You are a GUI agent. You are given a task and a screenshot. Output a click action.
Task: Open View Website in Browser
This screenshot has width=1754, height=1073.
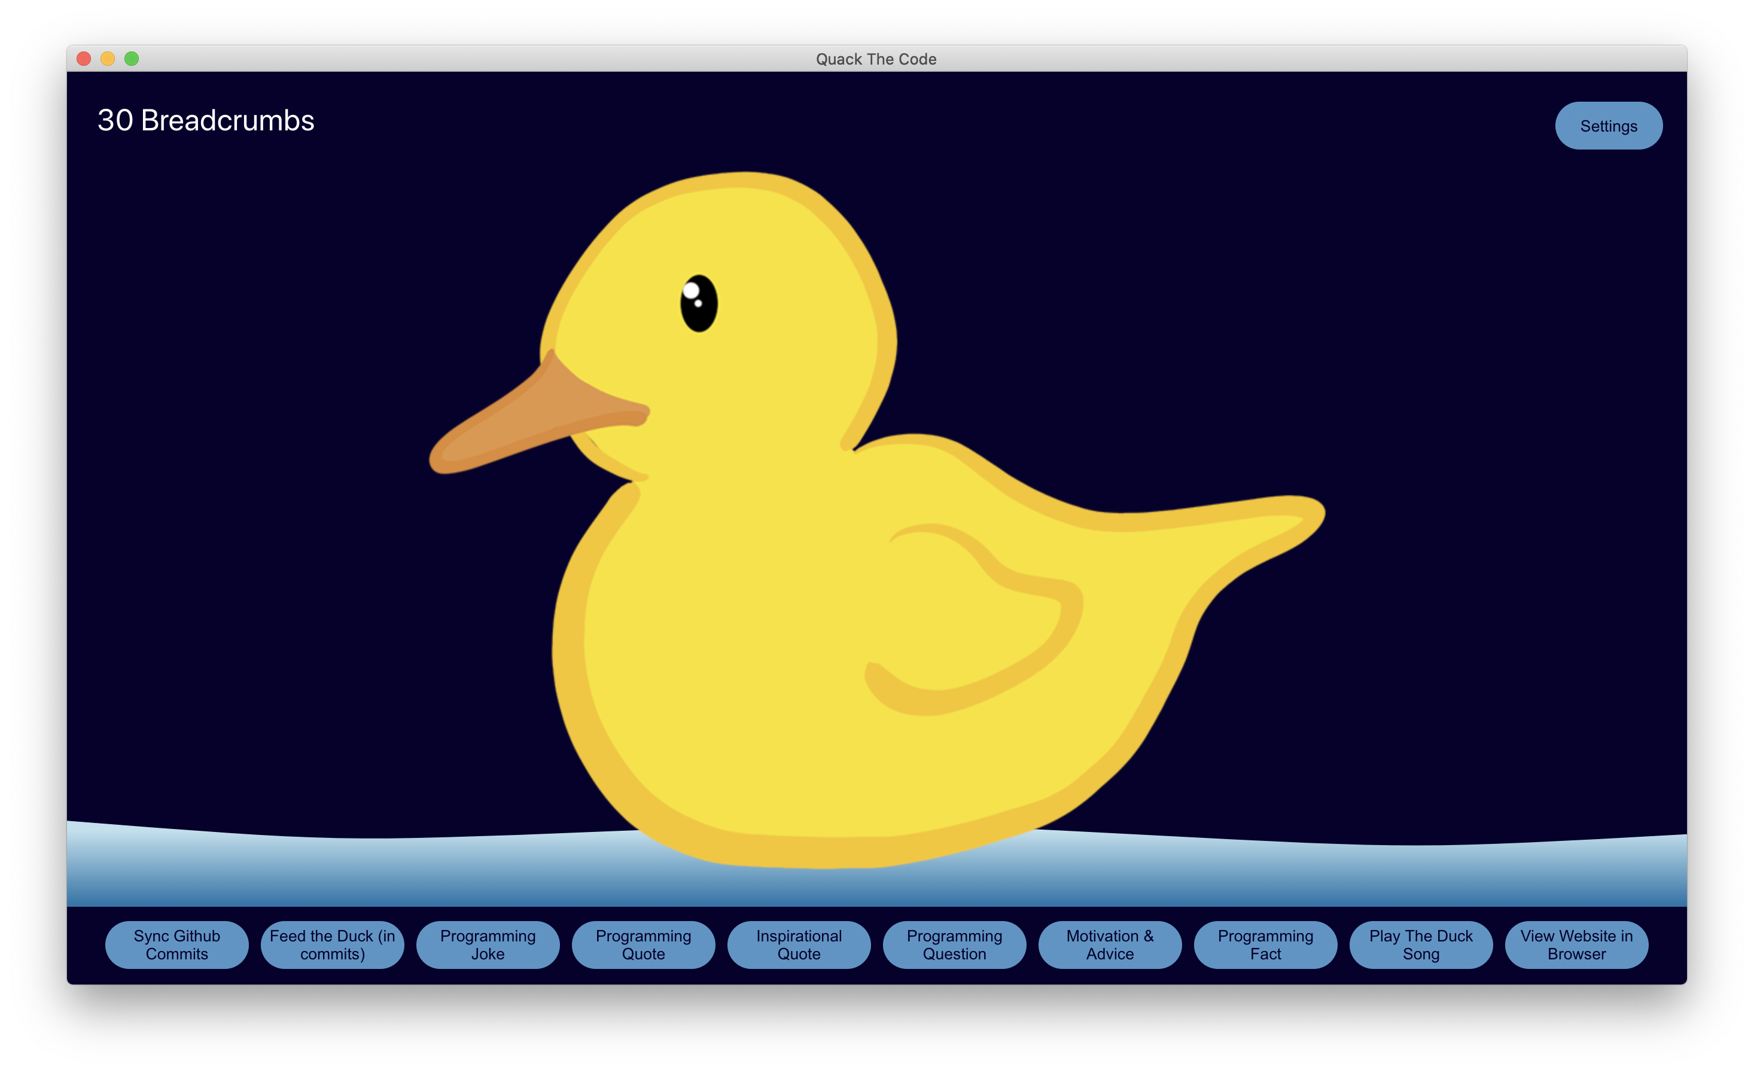[1576, 944]
